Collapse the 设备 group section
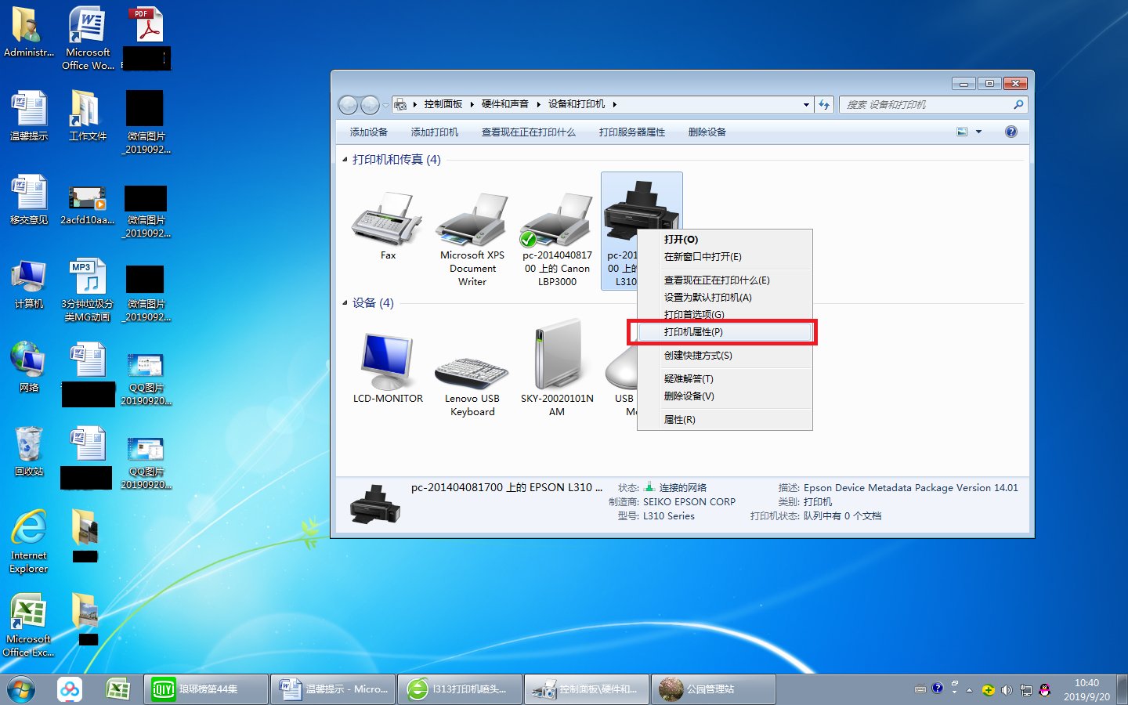The height and width of the screenshot is (705, 1128). point(345,303)
